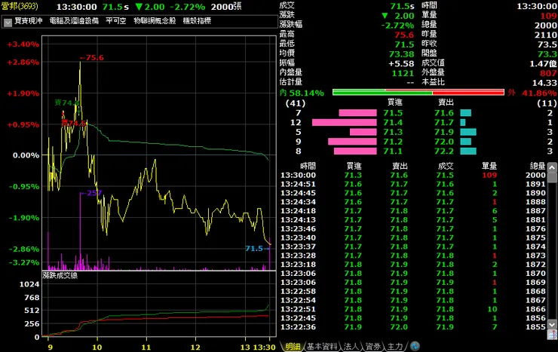558x352 pixels.
Task: Click the 成交 column header in trade list
Action: pyautogui.click(x=446, y=166)
